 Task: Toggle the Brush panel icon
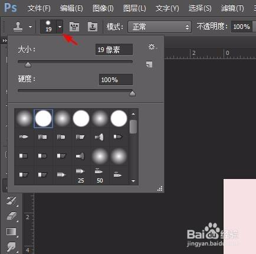74,27
